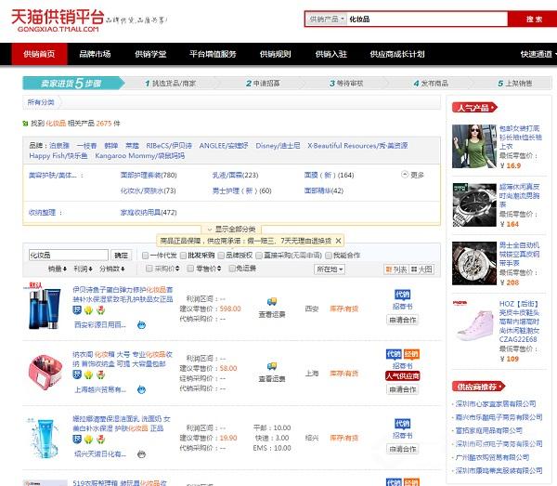Open the 面部护理套装(780) category

point(149,175)
